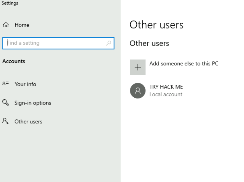Click the blank area right of TRY HACK ME
This screenshot has width=244, height=182.
(214, 91)
